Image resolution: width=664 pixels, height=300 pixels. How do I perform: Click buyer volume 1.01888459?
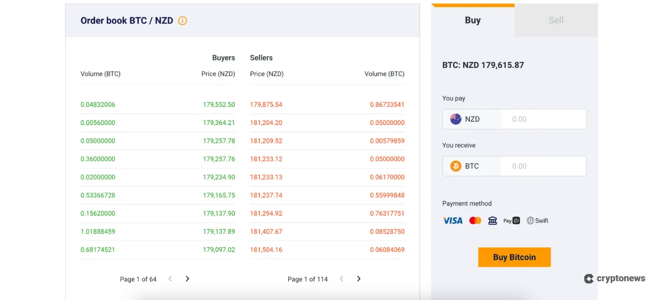point(98,231)
